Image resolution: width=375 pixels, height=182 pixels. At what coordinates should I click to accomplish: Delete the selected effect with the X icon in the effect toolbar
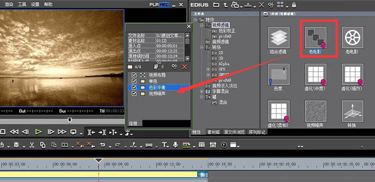262,5
